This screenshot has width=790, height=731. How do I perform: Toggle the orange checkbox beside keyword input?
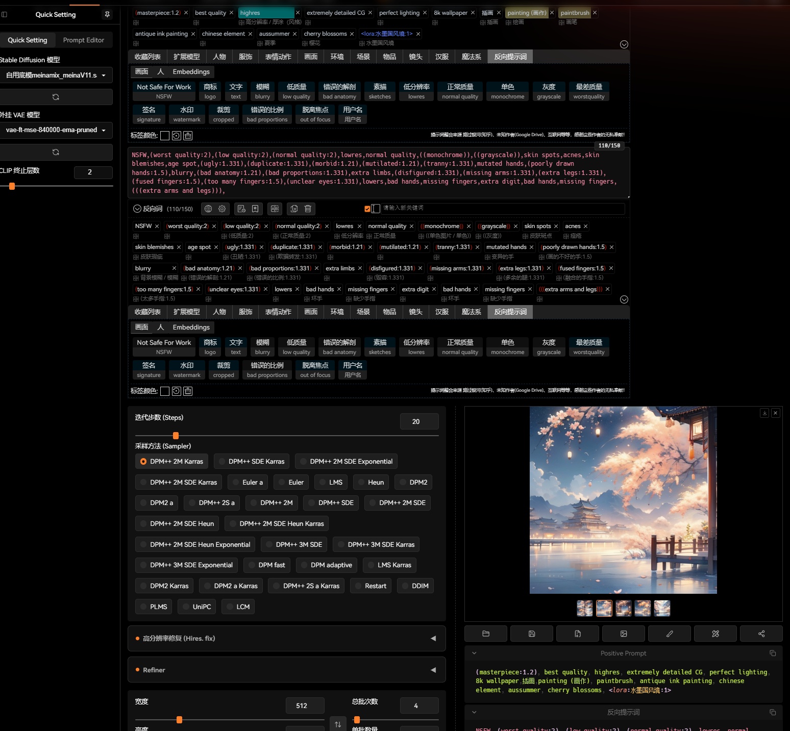click(x=367, y=208)
